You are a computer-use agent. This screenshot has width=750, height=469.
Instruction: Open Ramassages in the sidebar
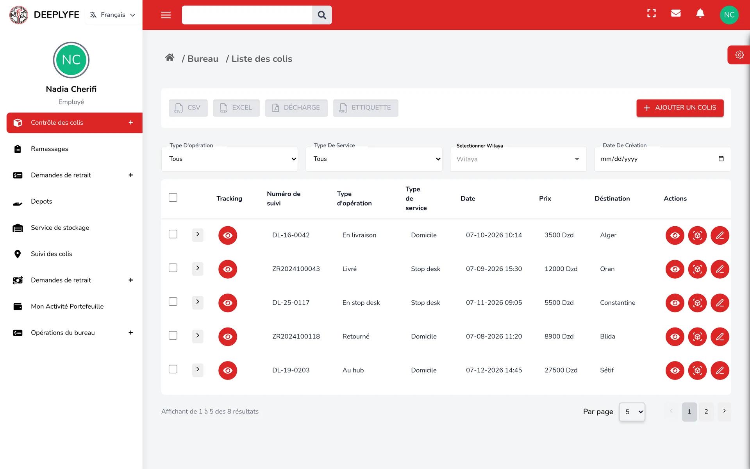click(x=74, y=149)
